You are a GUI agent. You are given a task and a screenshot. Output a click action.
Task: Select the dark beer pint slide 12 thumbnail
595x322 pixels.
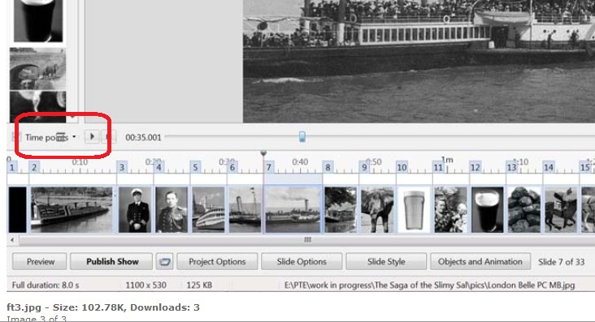[x=487, y=209]
